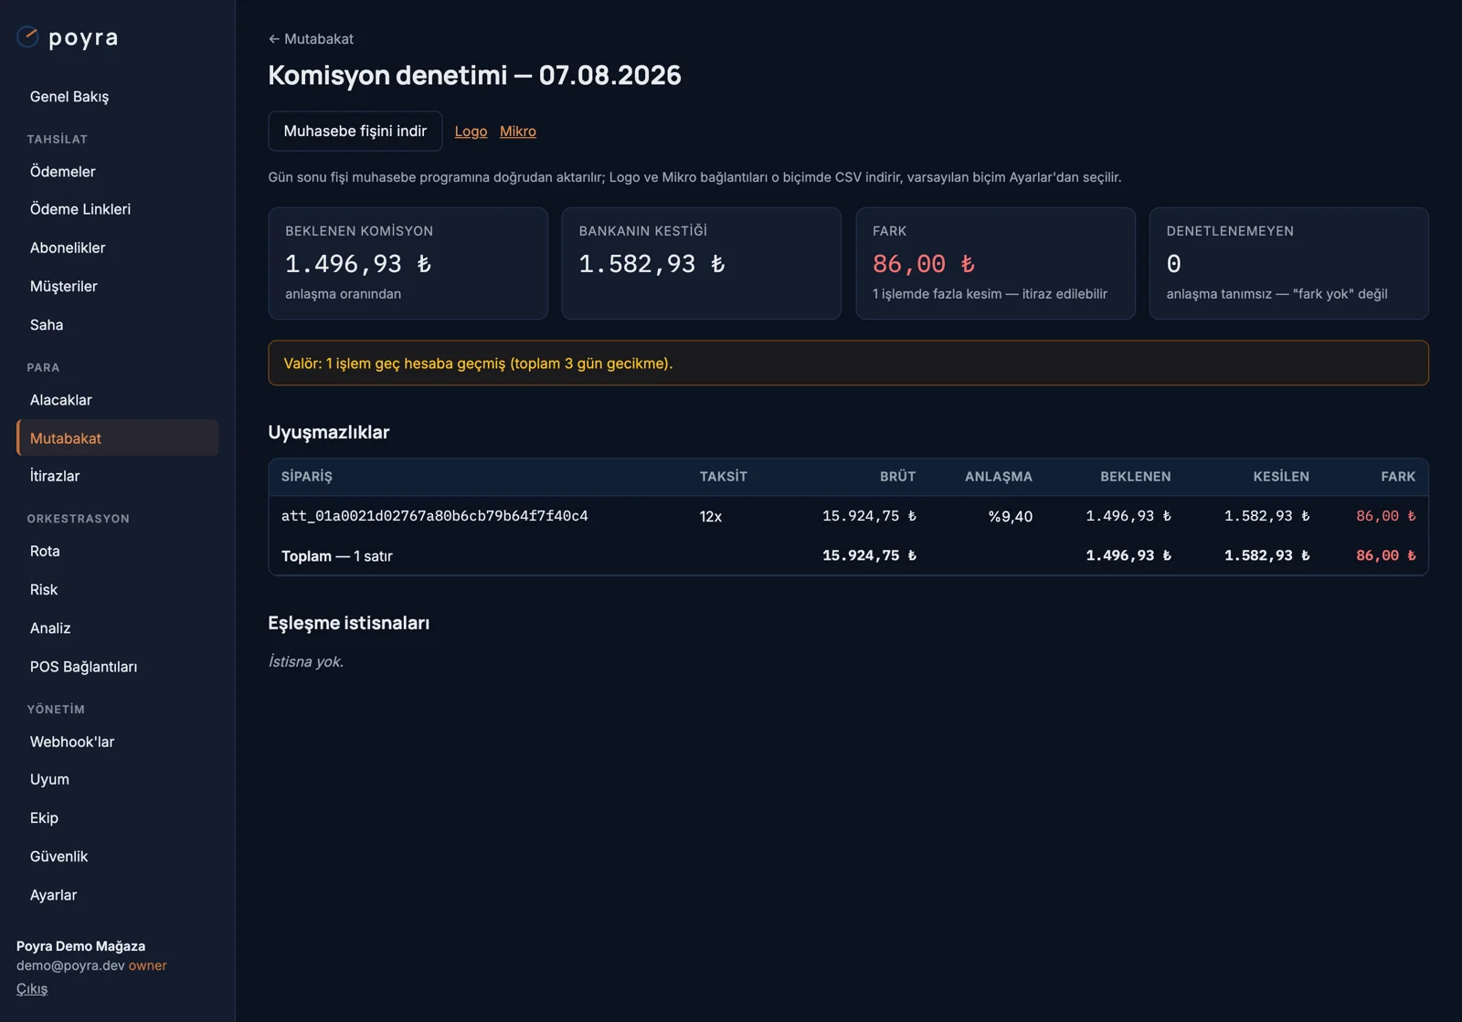Open the Müşteriler section
Viewport: 1462px width, 1022px height.
117,286
